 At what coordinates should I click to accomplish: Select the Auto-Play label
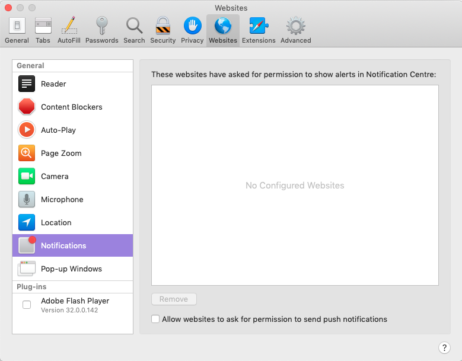[58, 130]
